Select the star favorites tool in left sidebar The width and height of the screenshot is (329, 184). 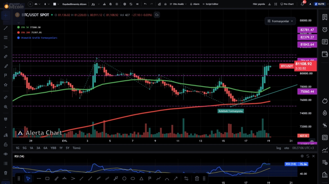[x=6, y=85]
